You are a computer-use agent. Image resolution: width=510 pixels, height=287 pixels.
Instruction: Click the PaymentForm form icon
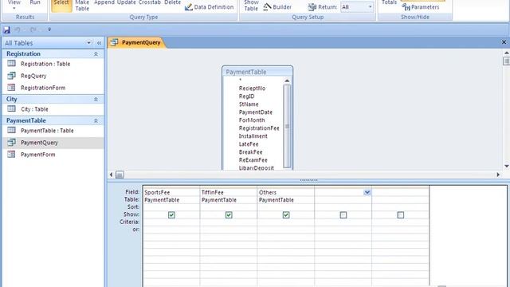coord(11,154)
